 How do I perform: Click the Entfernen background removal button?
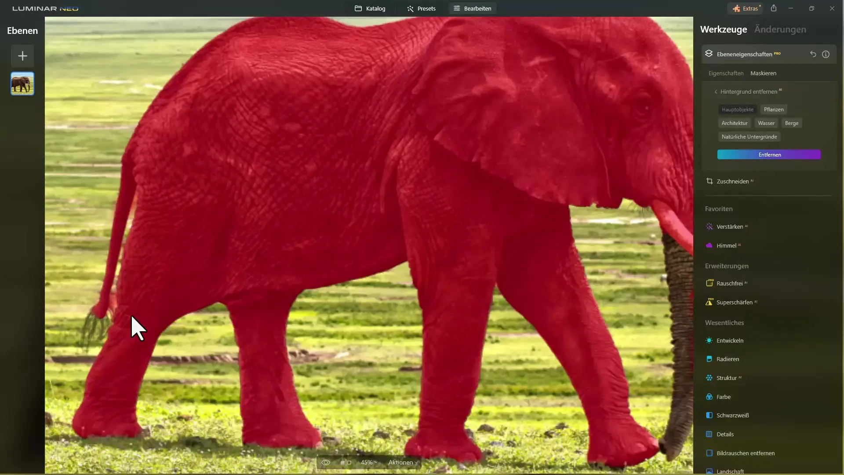769,154
